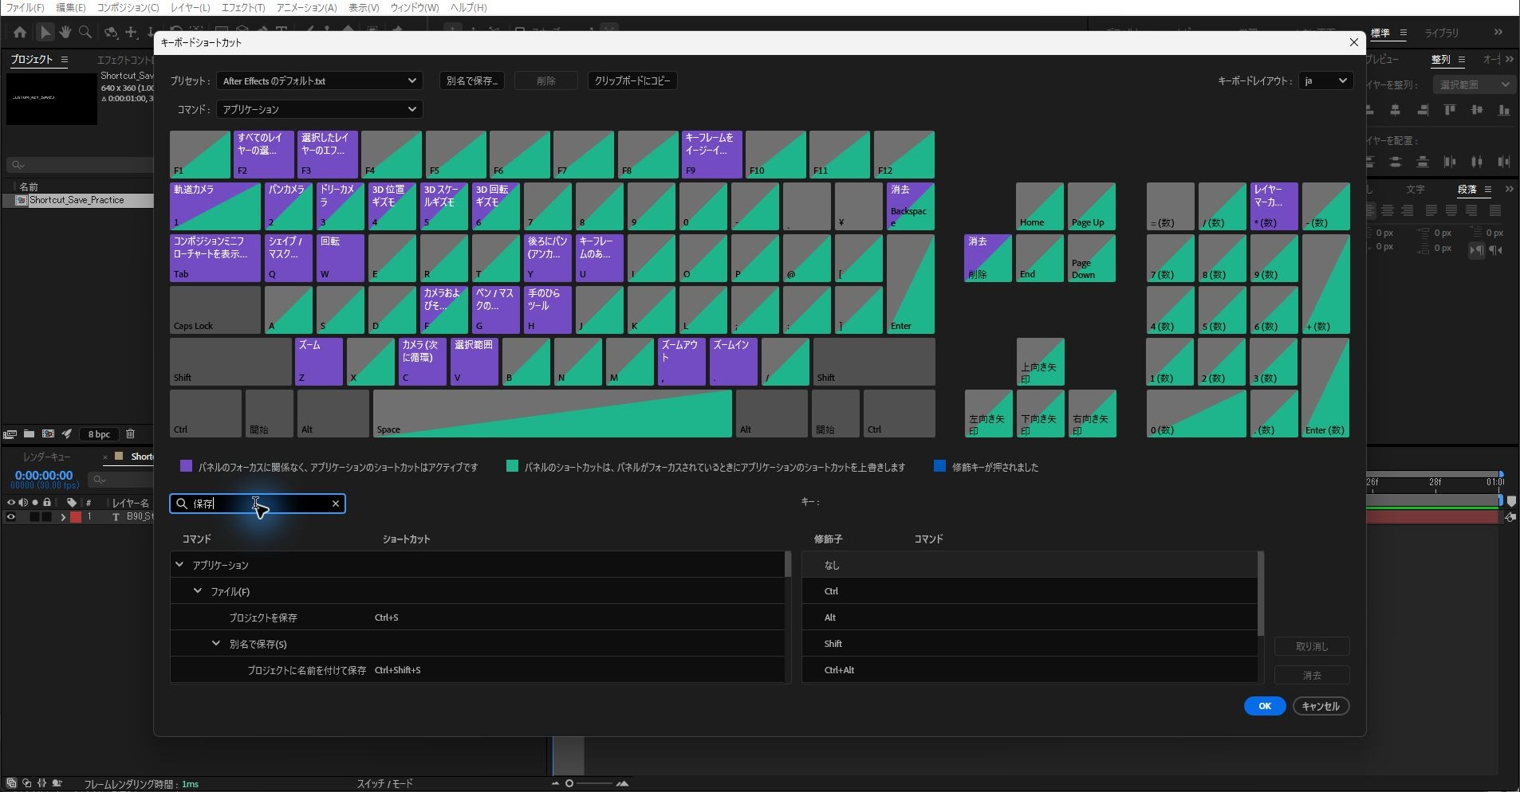Click layer 1 red label color swatch
The image size is (1520, 792).
[76, 517]
